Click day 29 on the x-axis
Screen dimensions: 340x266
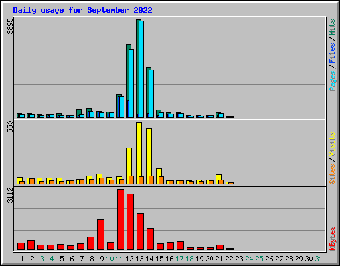coord(299,259)
